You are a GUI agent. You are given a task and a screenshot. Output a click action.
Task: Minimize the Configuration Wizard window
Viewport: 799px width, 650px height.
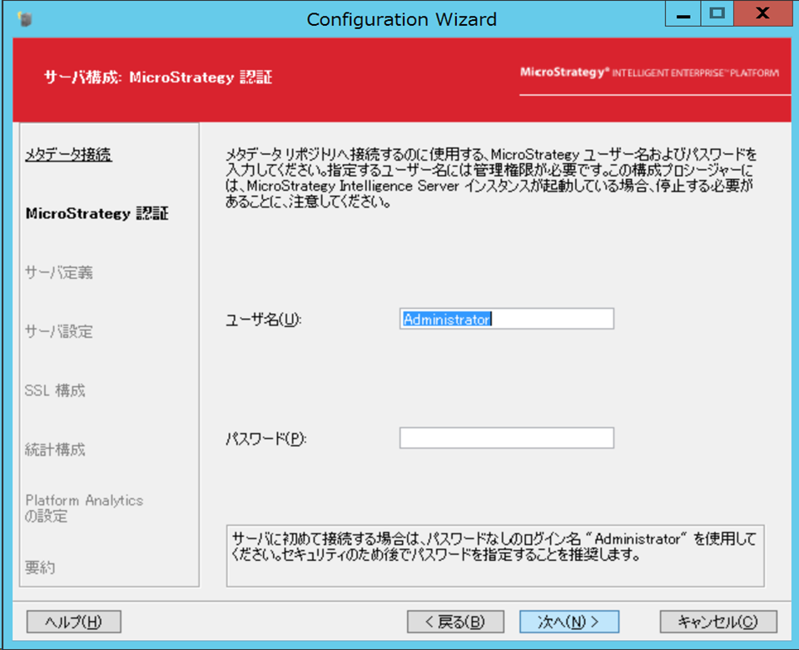click(x=683, y=14)
